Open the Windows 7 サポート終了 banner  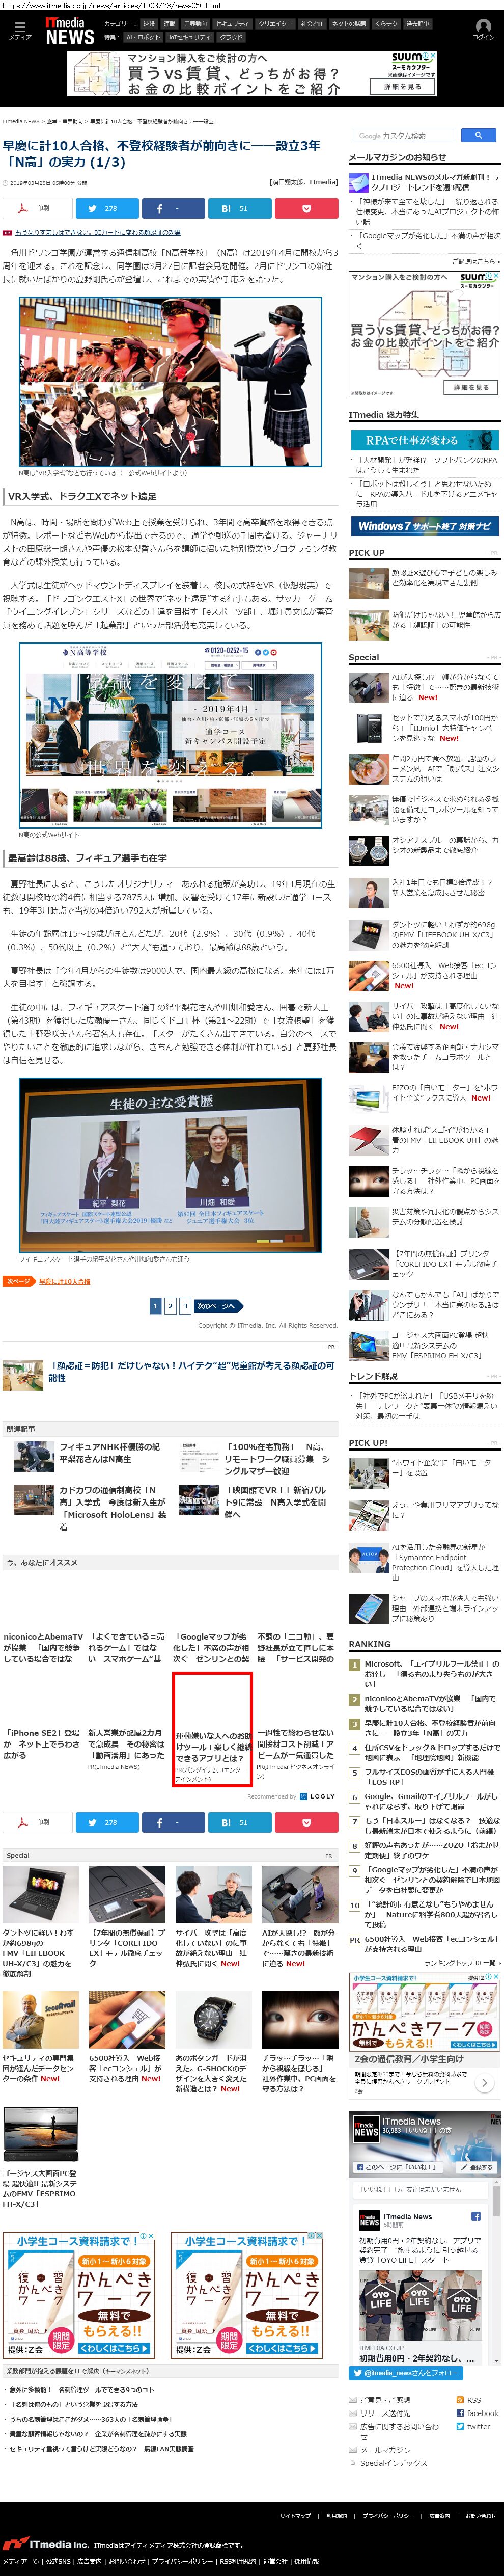pos(424,526)
